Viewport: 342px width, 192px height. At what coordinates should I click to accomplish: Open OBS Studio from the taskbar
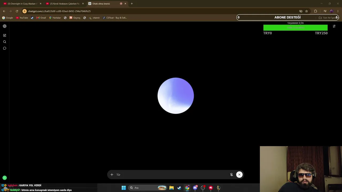(x=203, y=188)
